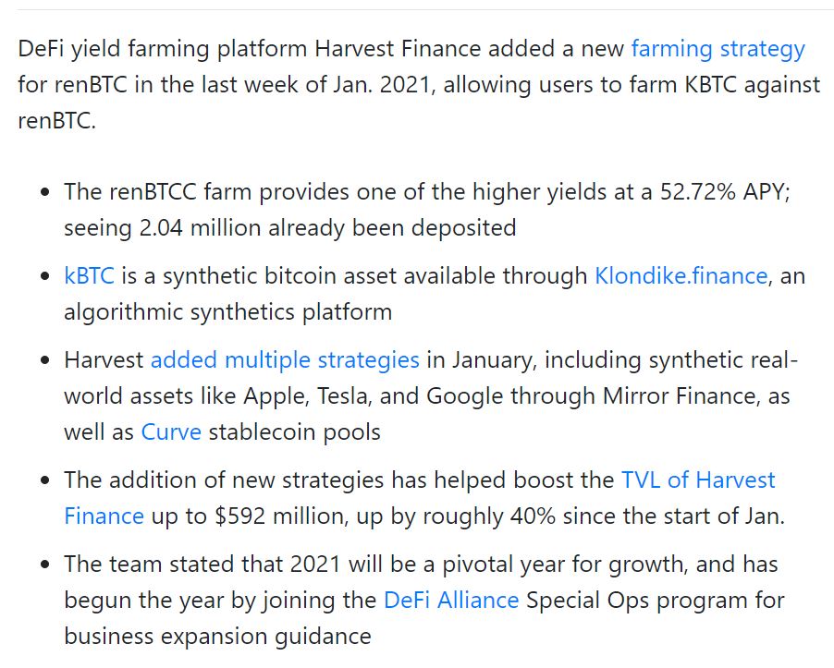
Task: Click the bullet before 'The renBTCC farm'
Action: coord(45,192)
